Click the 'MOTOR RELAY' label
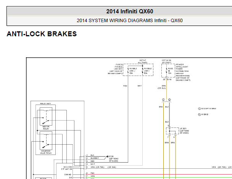Image resolution: width=232 pixels, height=179 pixels. [x=46, y=128]
